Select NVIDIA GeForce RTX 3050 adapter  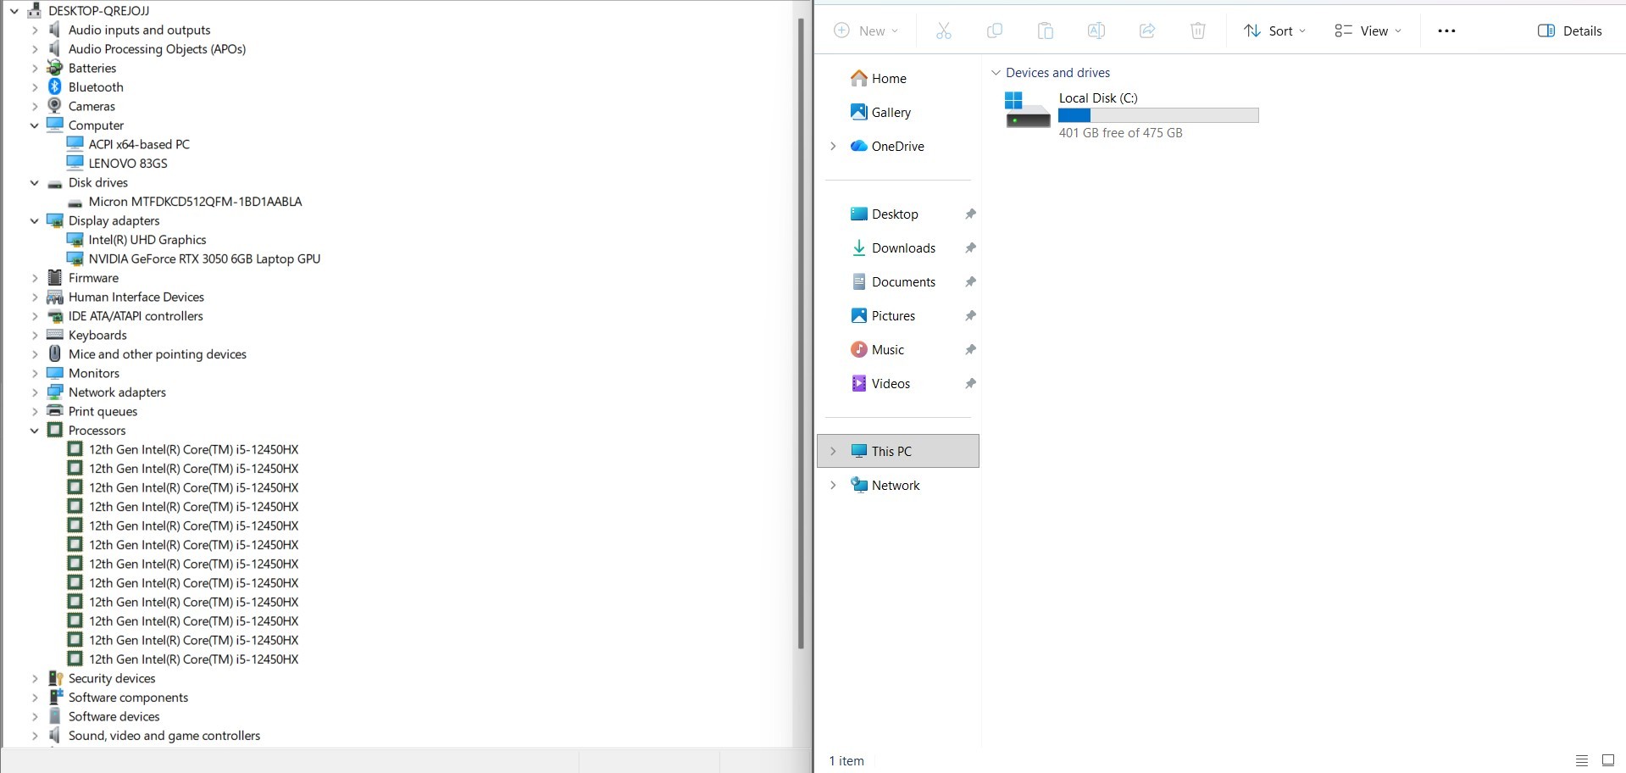pos(203,259)
